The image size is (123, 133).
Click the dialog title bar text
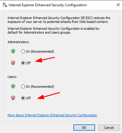[48, 5]
